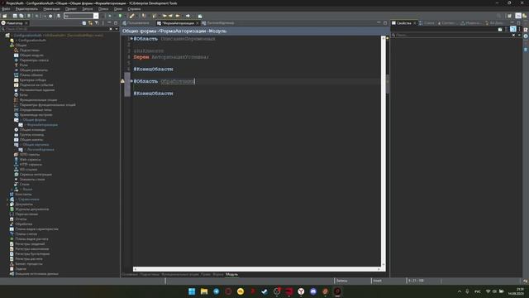
Task: Click the #КонецОбласти text on line 6
Action: [153, 69]
